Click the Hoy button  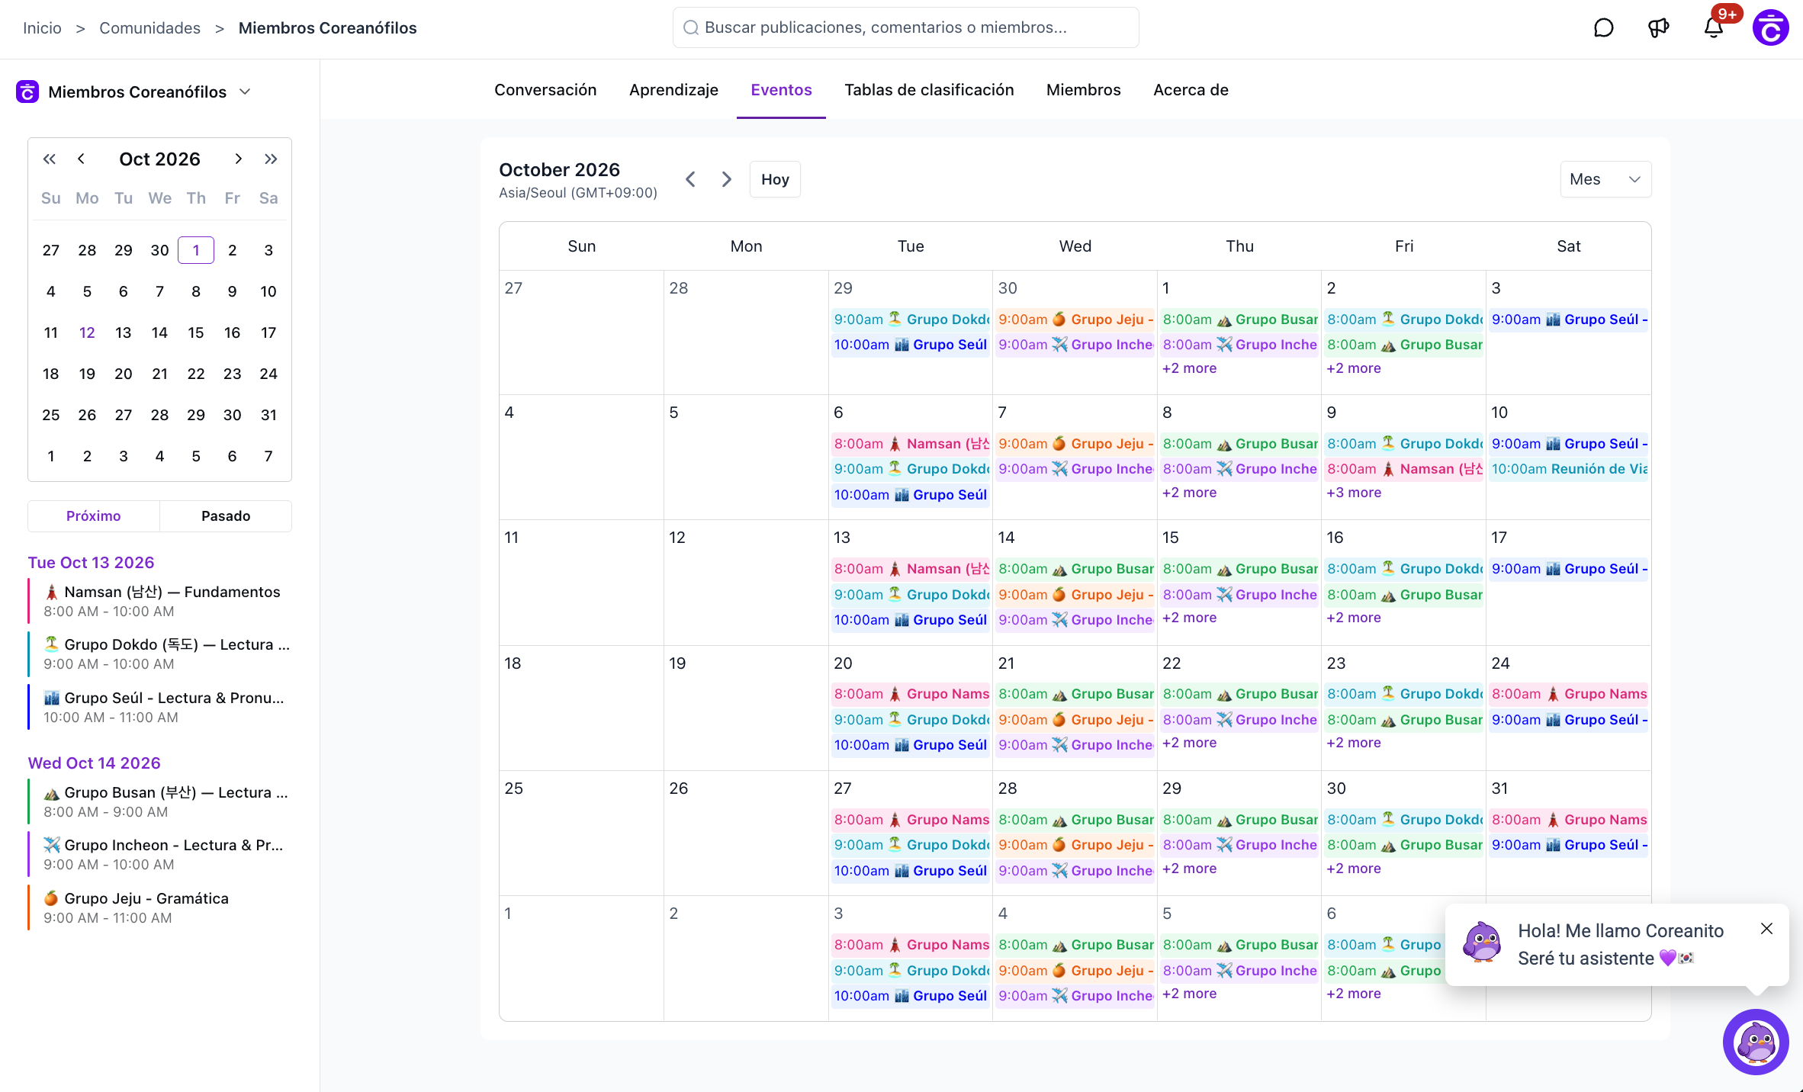[x=775, y=179]
